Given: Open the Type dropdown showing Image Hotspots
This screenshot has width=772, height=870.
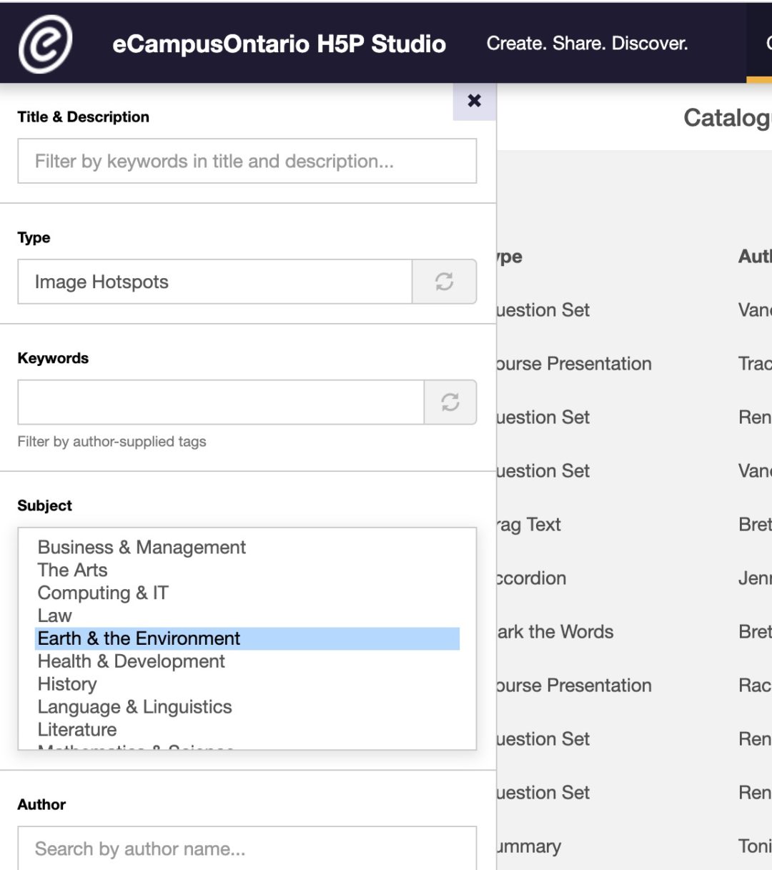Looking at the screenshot, I should tap(214, 282).
